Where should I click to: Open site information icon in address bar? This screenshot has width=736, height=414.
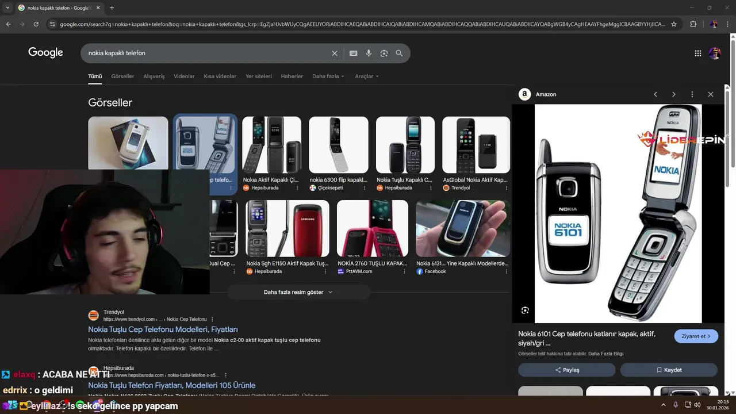(x=52, y=24)
